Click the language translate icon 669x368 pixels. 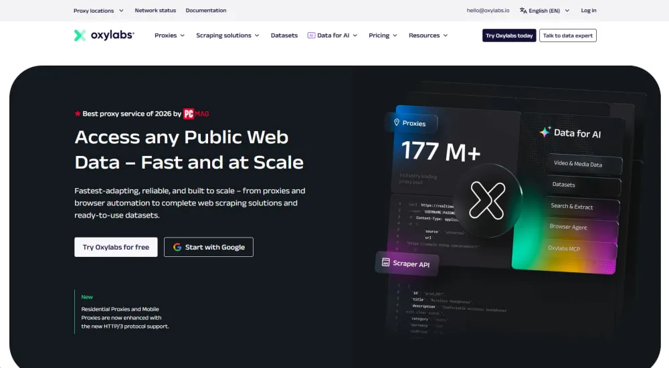point(523,10)
